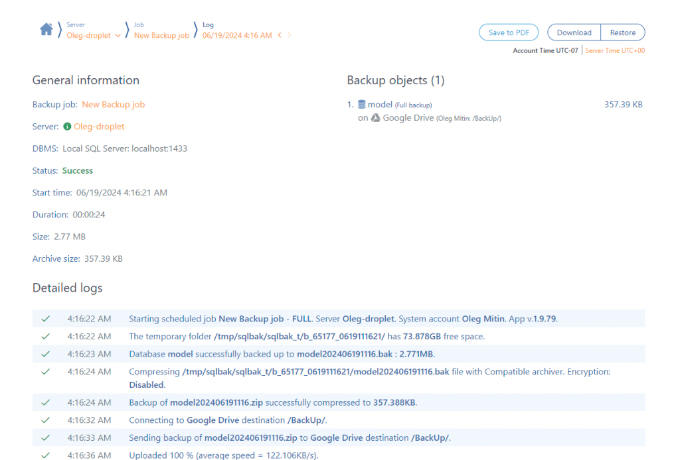The image size is (680, 460).
Task: Click the Success status text
Action: pyautogui.click(x=77, y=170)
